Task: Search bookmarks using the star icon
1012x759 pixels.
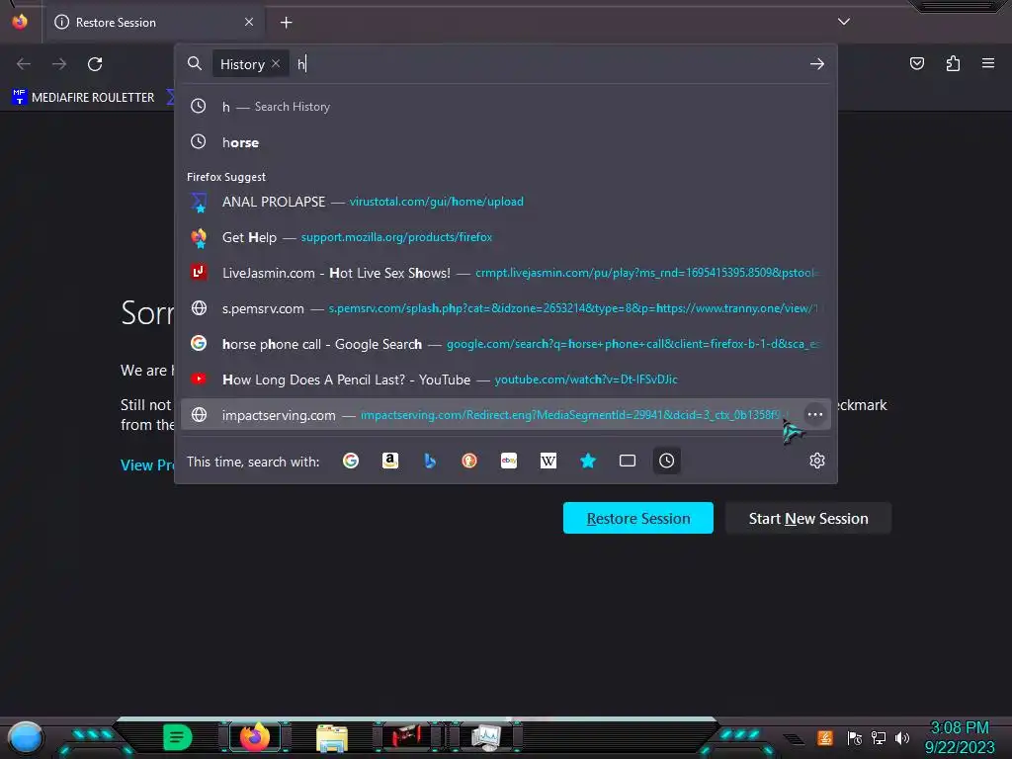Action: coord(588,461)
